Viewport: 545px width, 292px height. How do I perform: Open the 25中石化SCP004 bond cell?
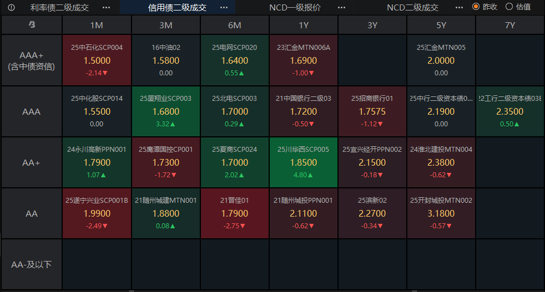(x=97, y=60)
